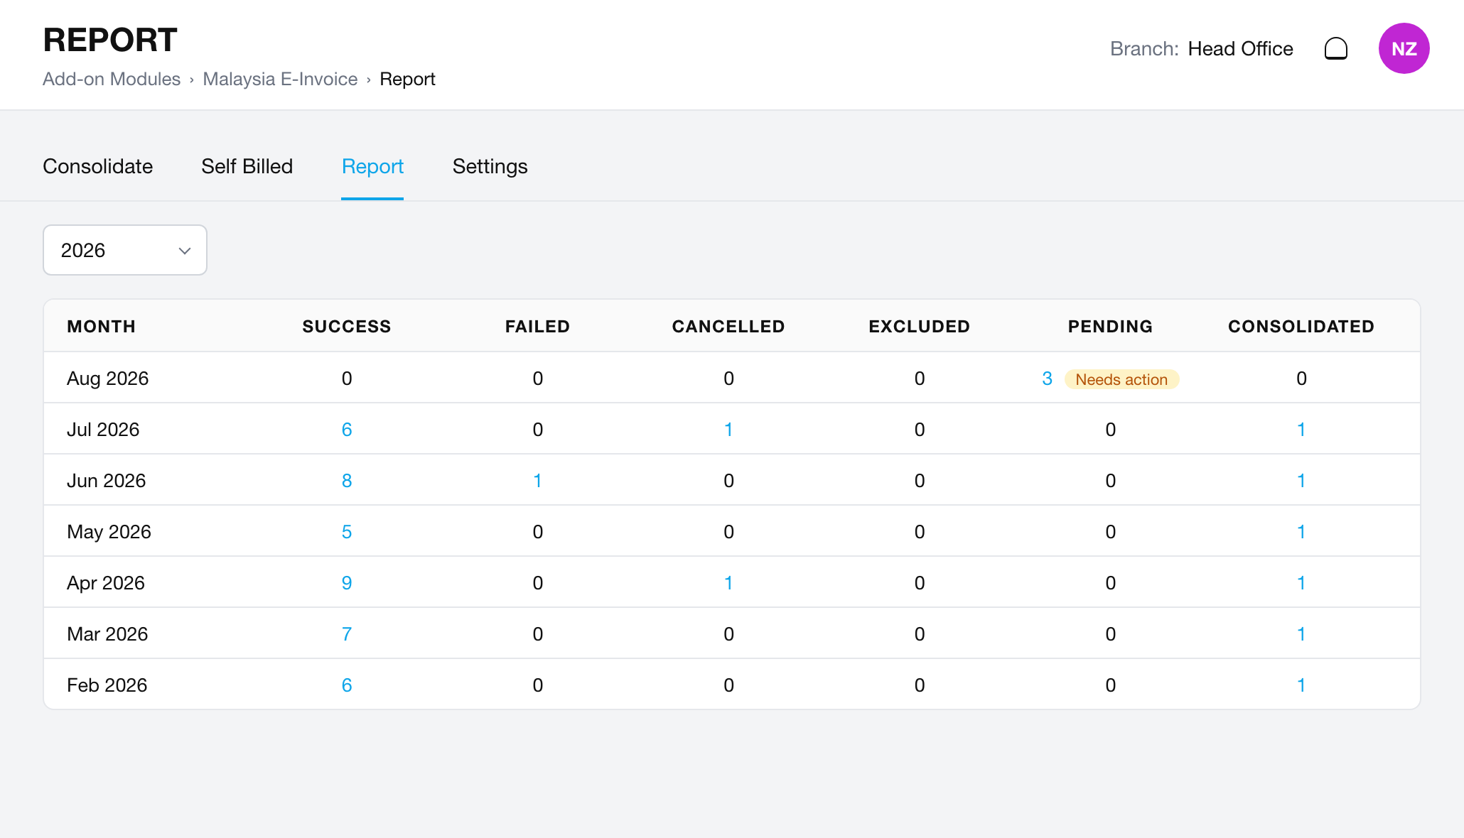Open Jun 2026 success count 8

[x=347, y=481]
